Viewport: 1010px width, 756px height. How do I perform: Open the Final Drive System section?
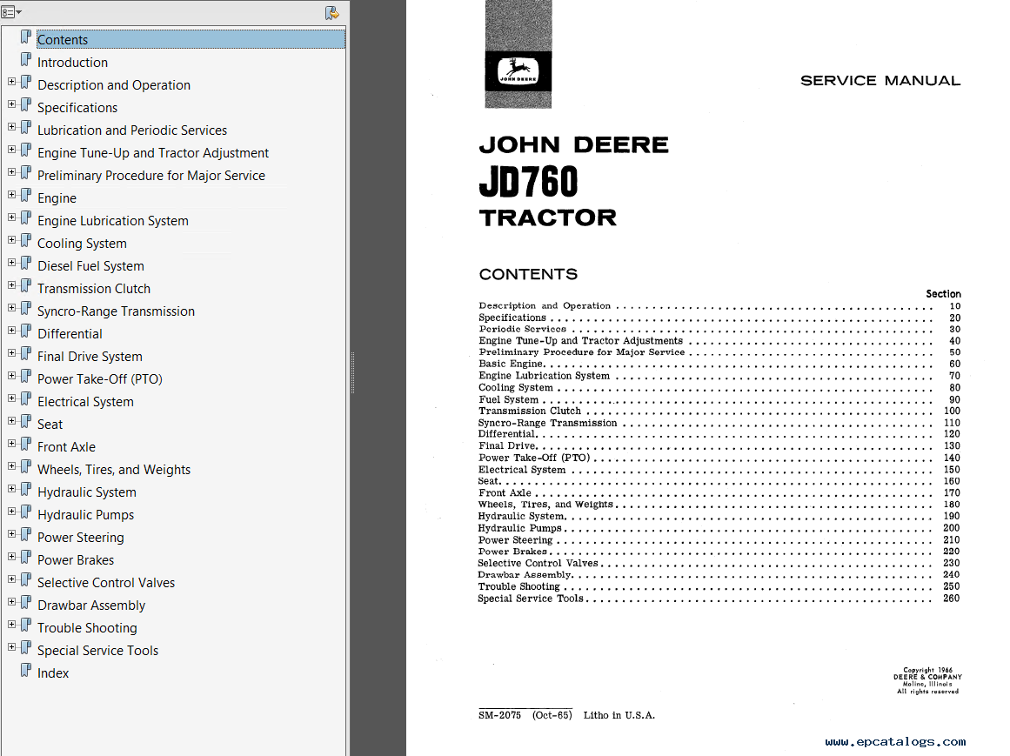(x=90, y=356)
